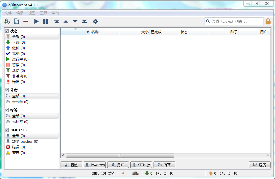Screen dimensions: 275x179
Task: Open the 编辑 menu
Action: pyautogui.click(x=20, y=13)
